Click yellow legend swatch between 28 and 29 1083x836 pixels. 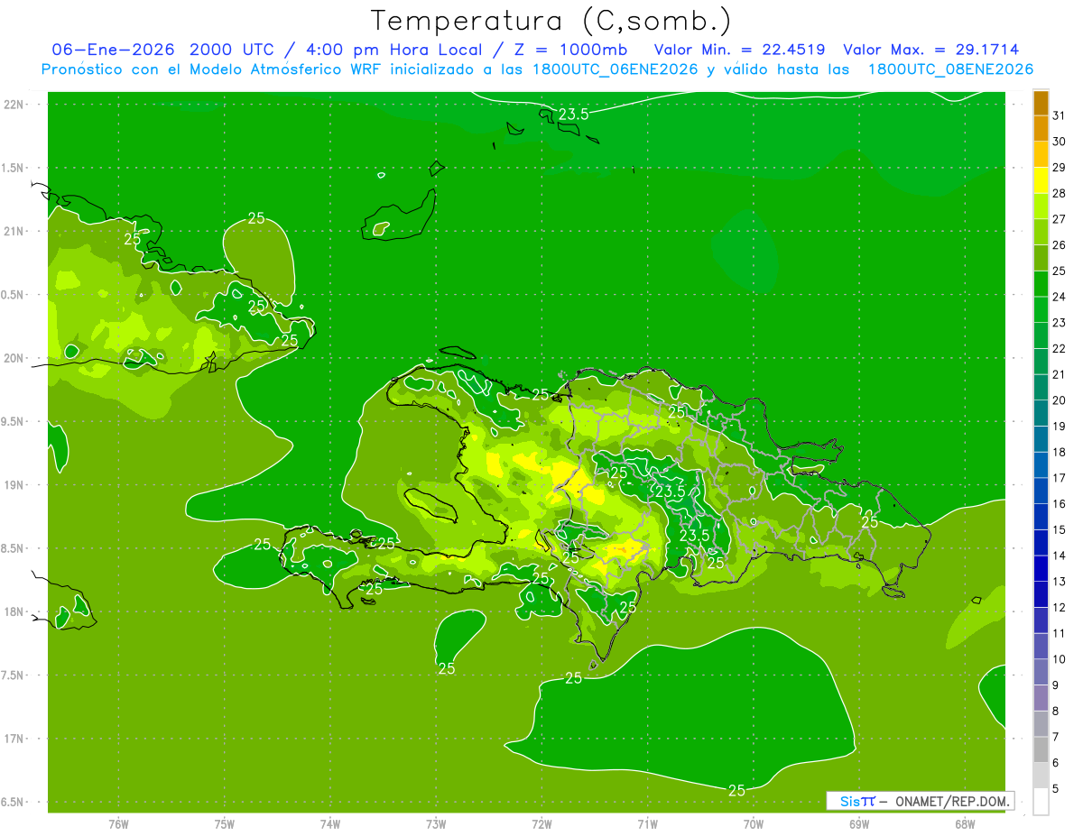tap(1041, 180)
